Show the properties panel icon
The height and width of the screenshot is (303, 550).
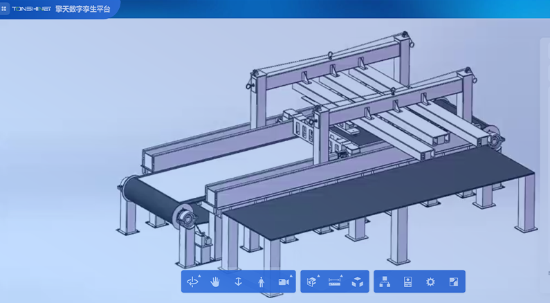(x=407, y=282)
